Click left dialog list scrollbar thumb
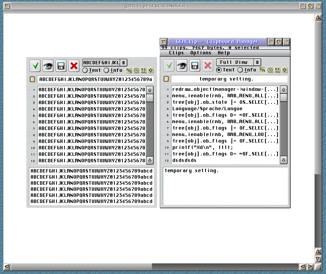326x274 pixels. tap(150, 98)
